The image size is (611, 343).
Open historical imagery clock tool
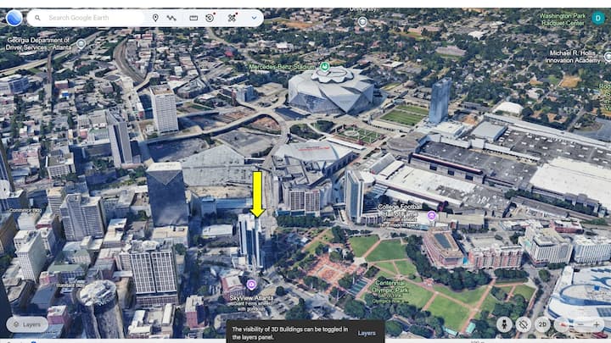[210, 18]
